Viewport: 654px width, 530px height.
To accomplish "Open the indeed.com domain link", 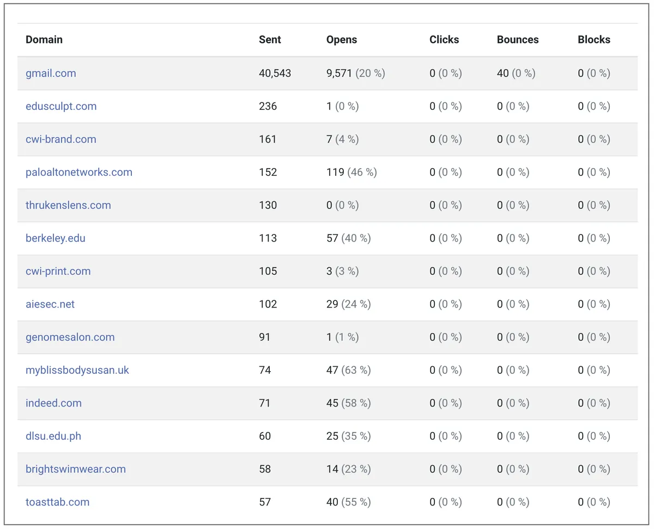I will pos(53,403).
